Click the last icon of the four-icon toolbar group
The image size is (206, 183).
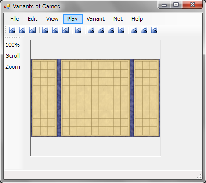[x=121, y=30]
